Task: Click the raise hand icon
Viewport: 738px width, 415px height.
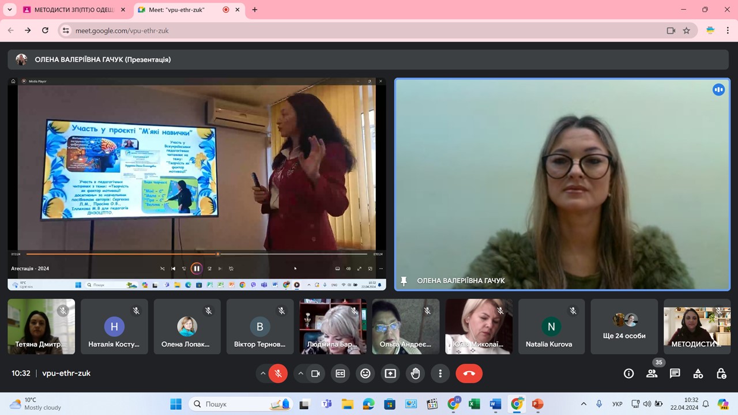Action: coord(415,373)
